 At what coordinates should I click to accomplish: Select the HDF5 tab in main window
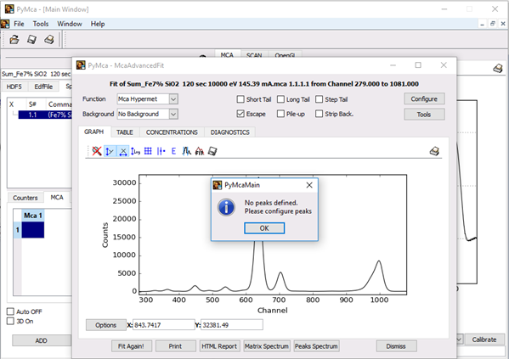14,87
